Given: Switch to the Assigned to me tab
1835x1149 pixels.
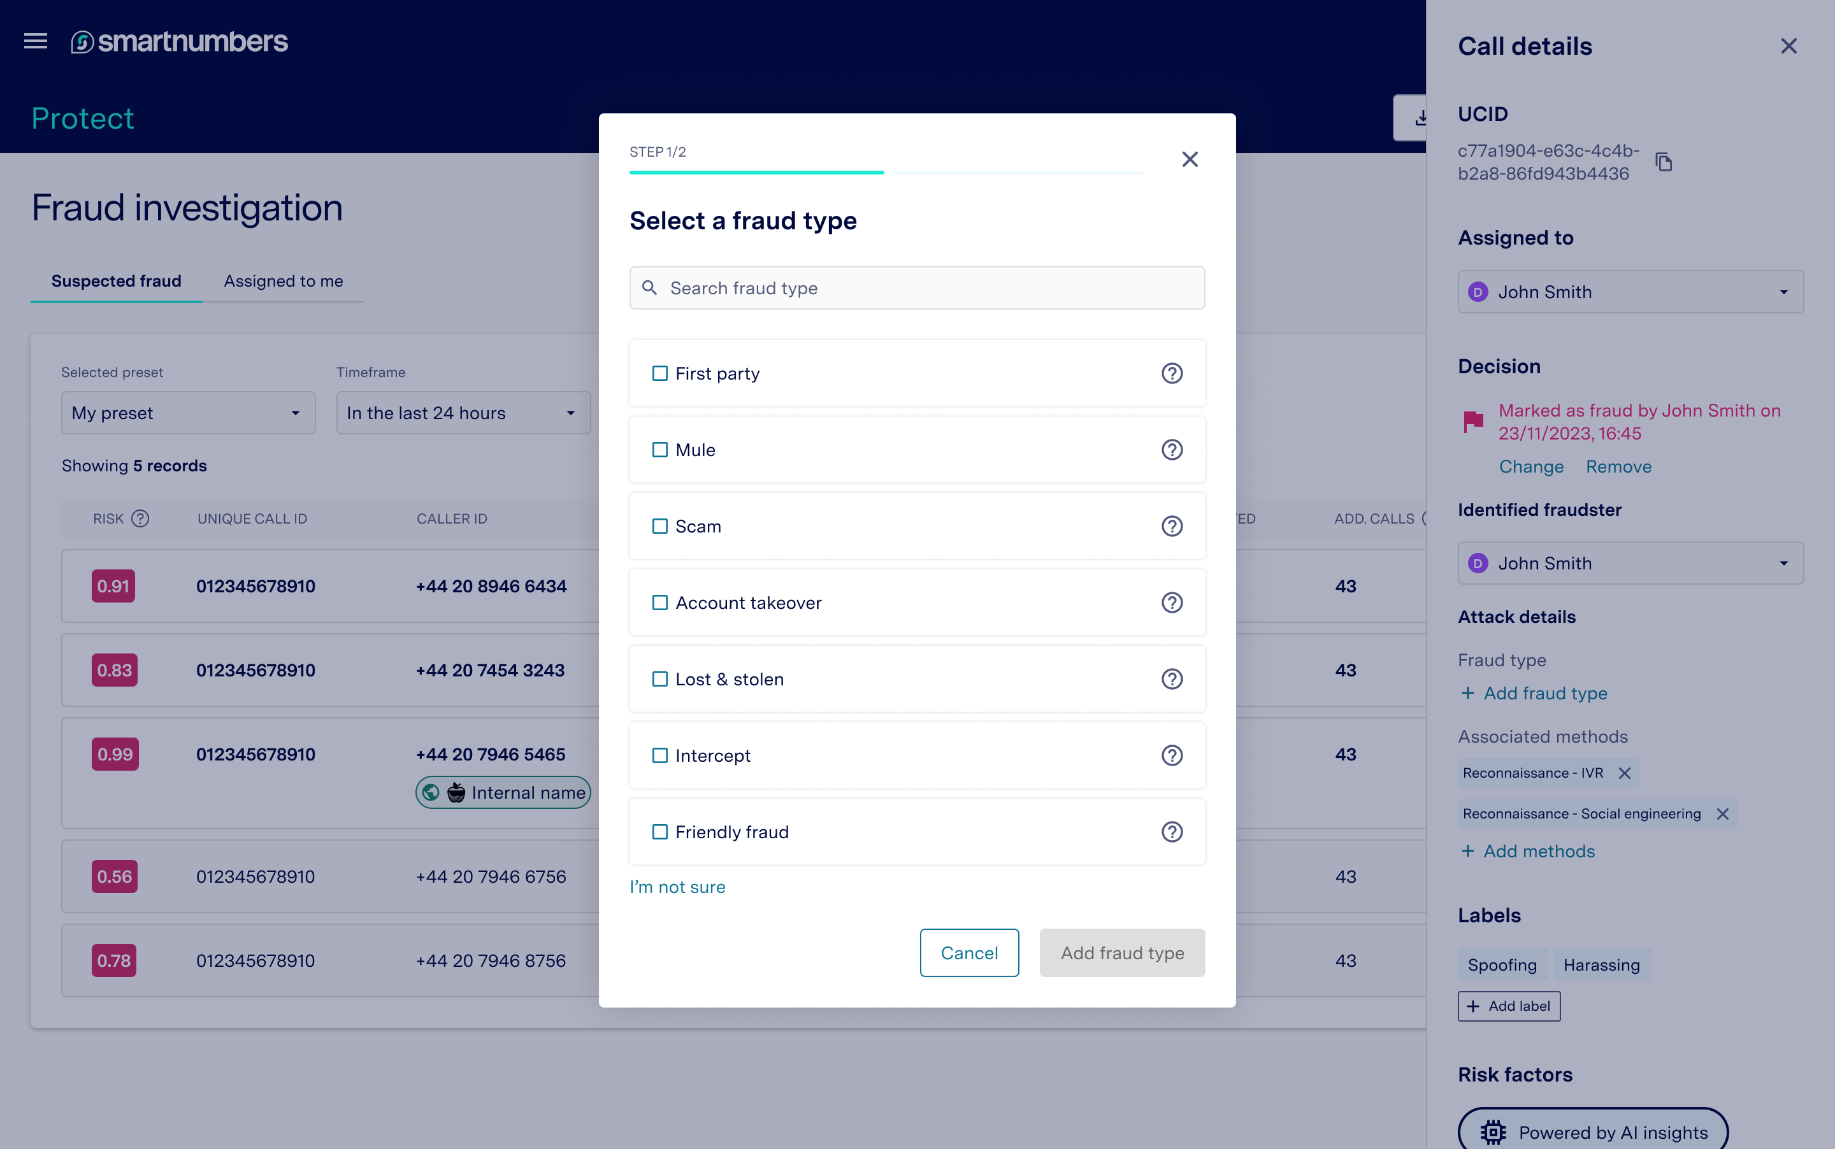Looking at the screenshot, I should click(283, 281).
